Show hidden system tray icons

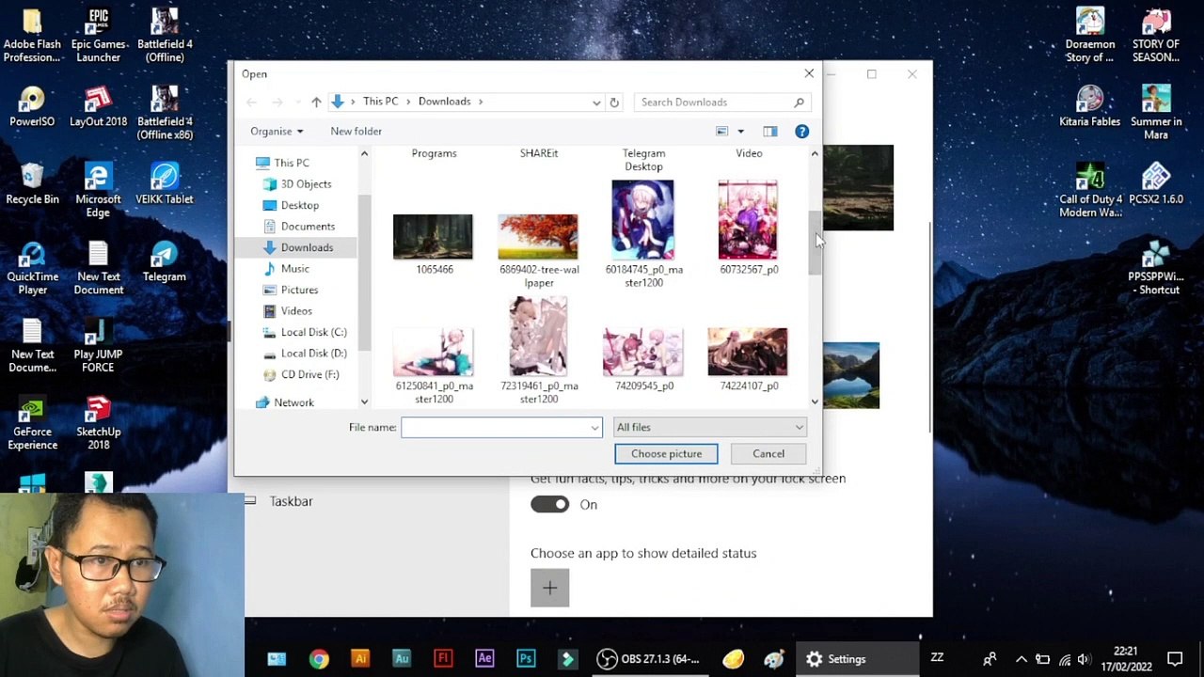tap(1021, 659)
